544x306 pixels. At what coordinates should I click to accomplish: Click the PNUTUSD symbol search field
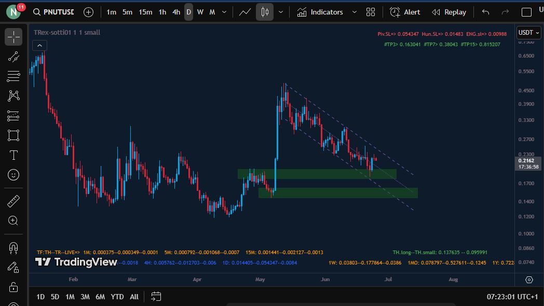click(x=53, y=12)
